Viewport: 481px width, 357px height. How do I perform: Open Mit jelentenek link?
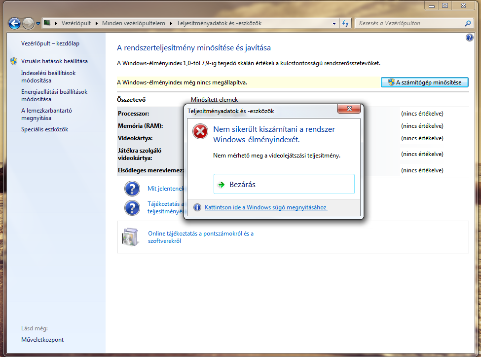coord(165,189)
